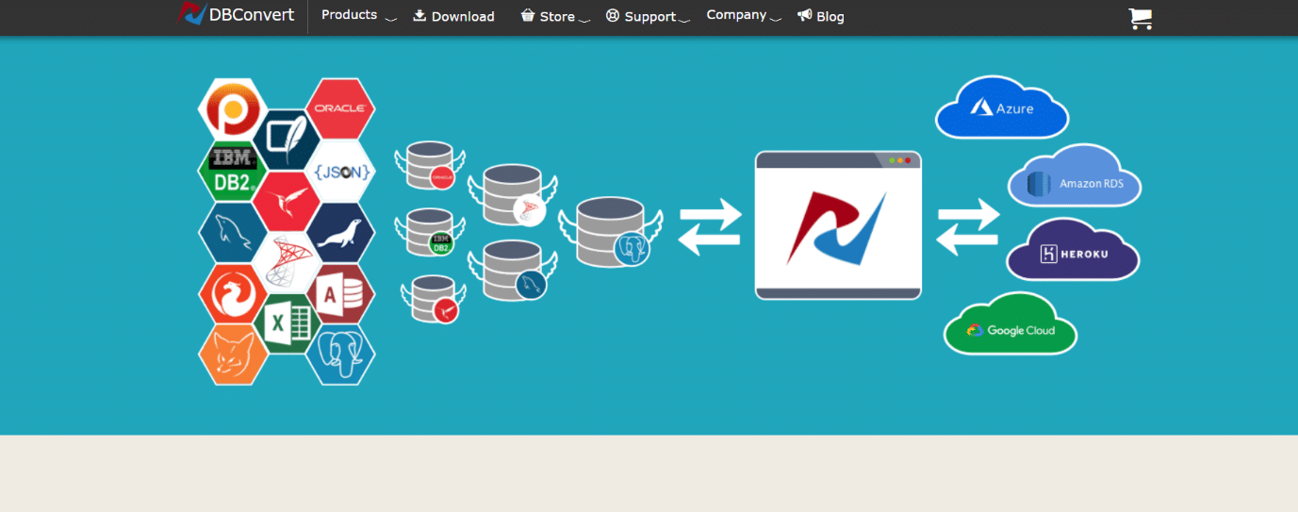
Task: Select the Excel hexagon icon
Action: point(287,323)
